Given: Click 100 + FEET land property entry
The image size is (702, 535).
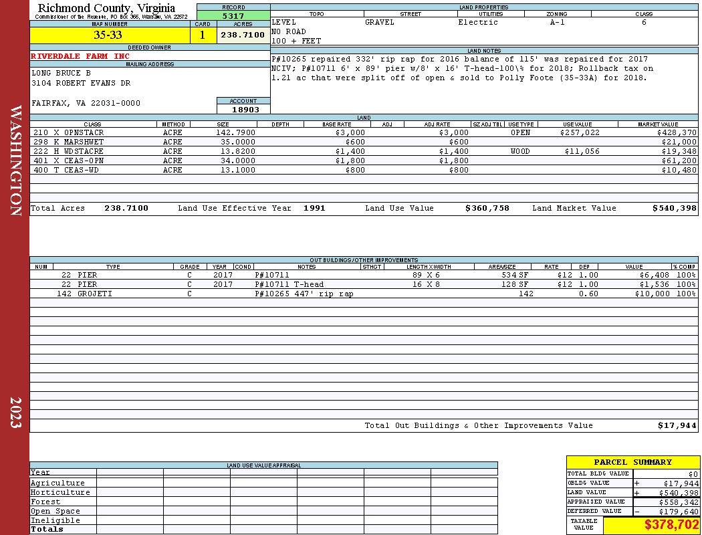Looking at the screenshot, I should pyautogui.click(x=296, y=41).
